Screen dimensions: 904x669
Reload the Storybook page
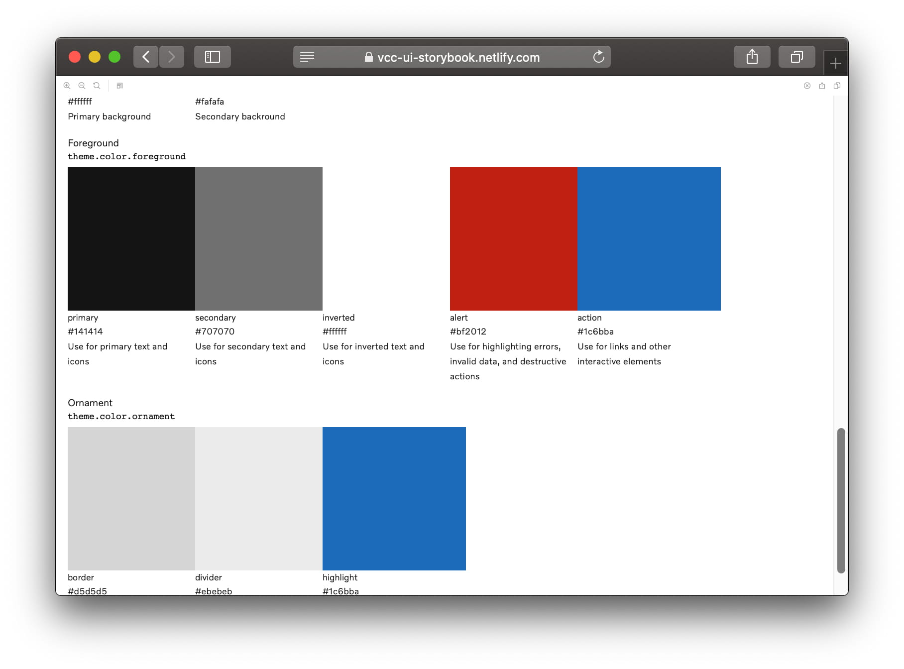coord(599,57)
